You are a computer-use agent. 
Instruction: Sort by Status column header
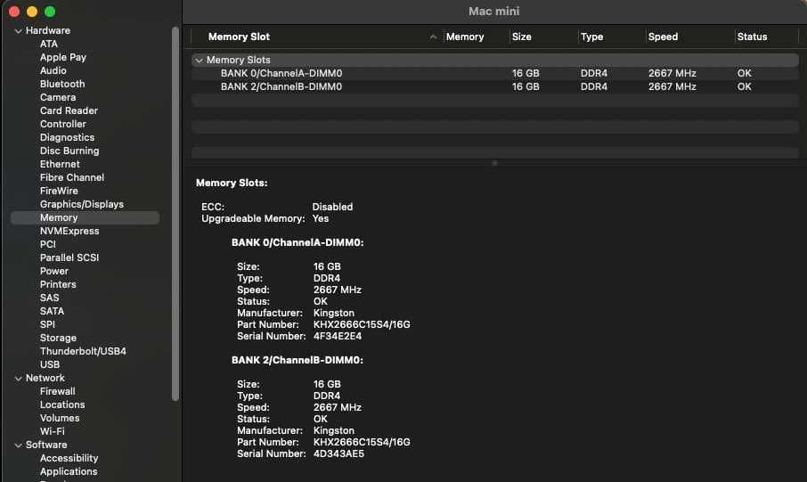pyautogui.click(x=752, y=37)
